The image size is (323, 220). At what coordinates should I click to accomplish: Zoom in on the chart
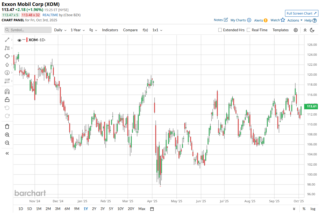coord(7,135)
